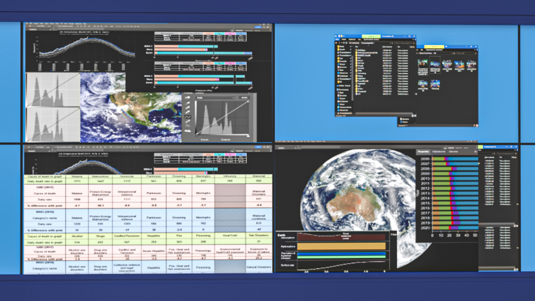This screenshot has height=301, width=535.
Task: Pick the black point eyedropper in Curves
Action: click(188, 103)
